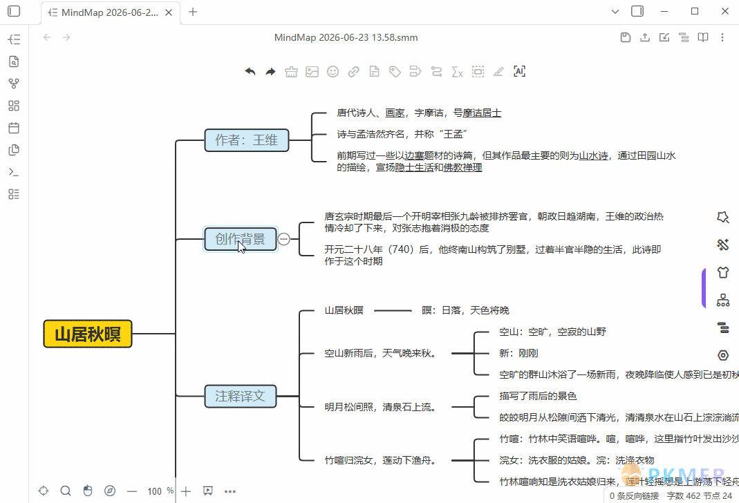
Task: Locate root node with crosshair icon
Action: click(x=44, y=491)
